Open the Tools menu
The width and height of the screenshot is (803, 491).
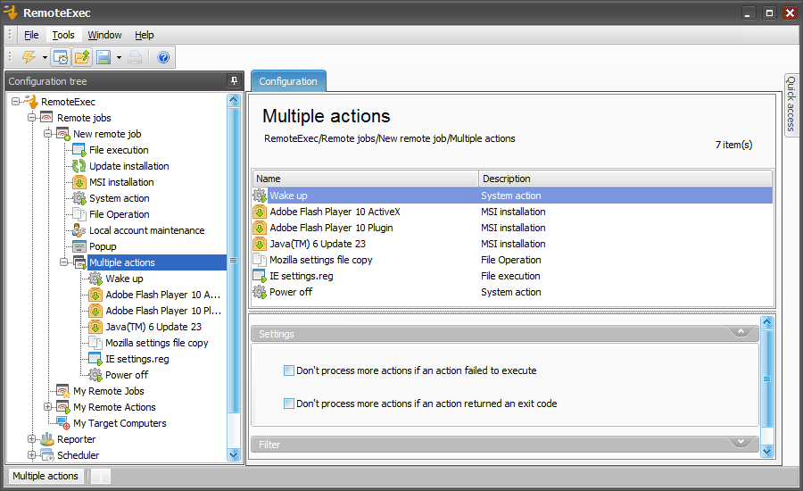pos(63,35)
